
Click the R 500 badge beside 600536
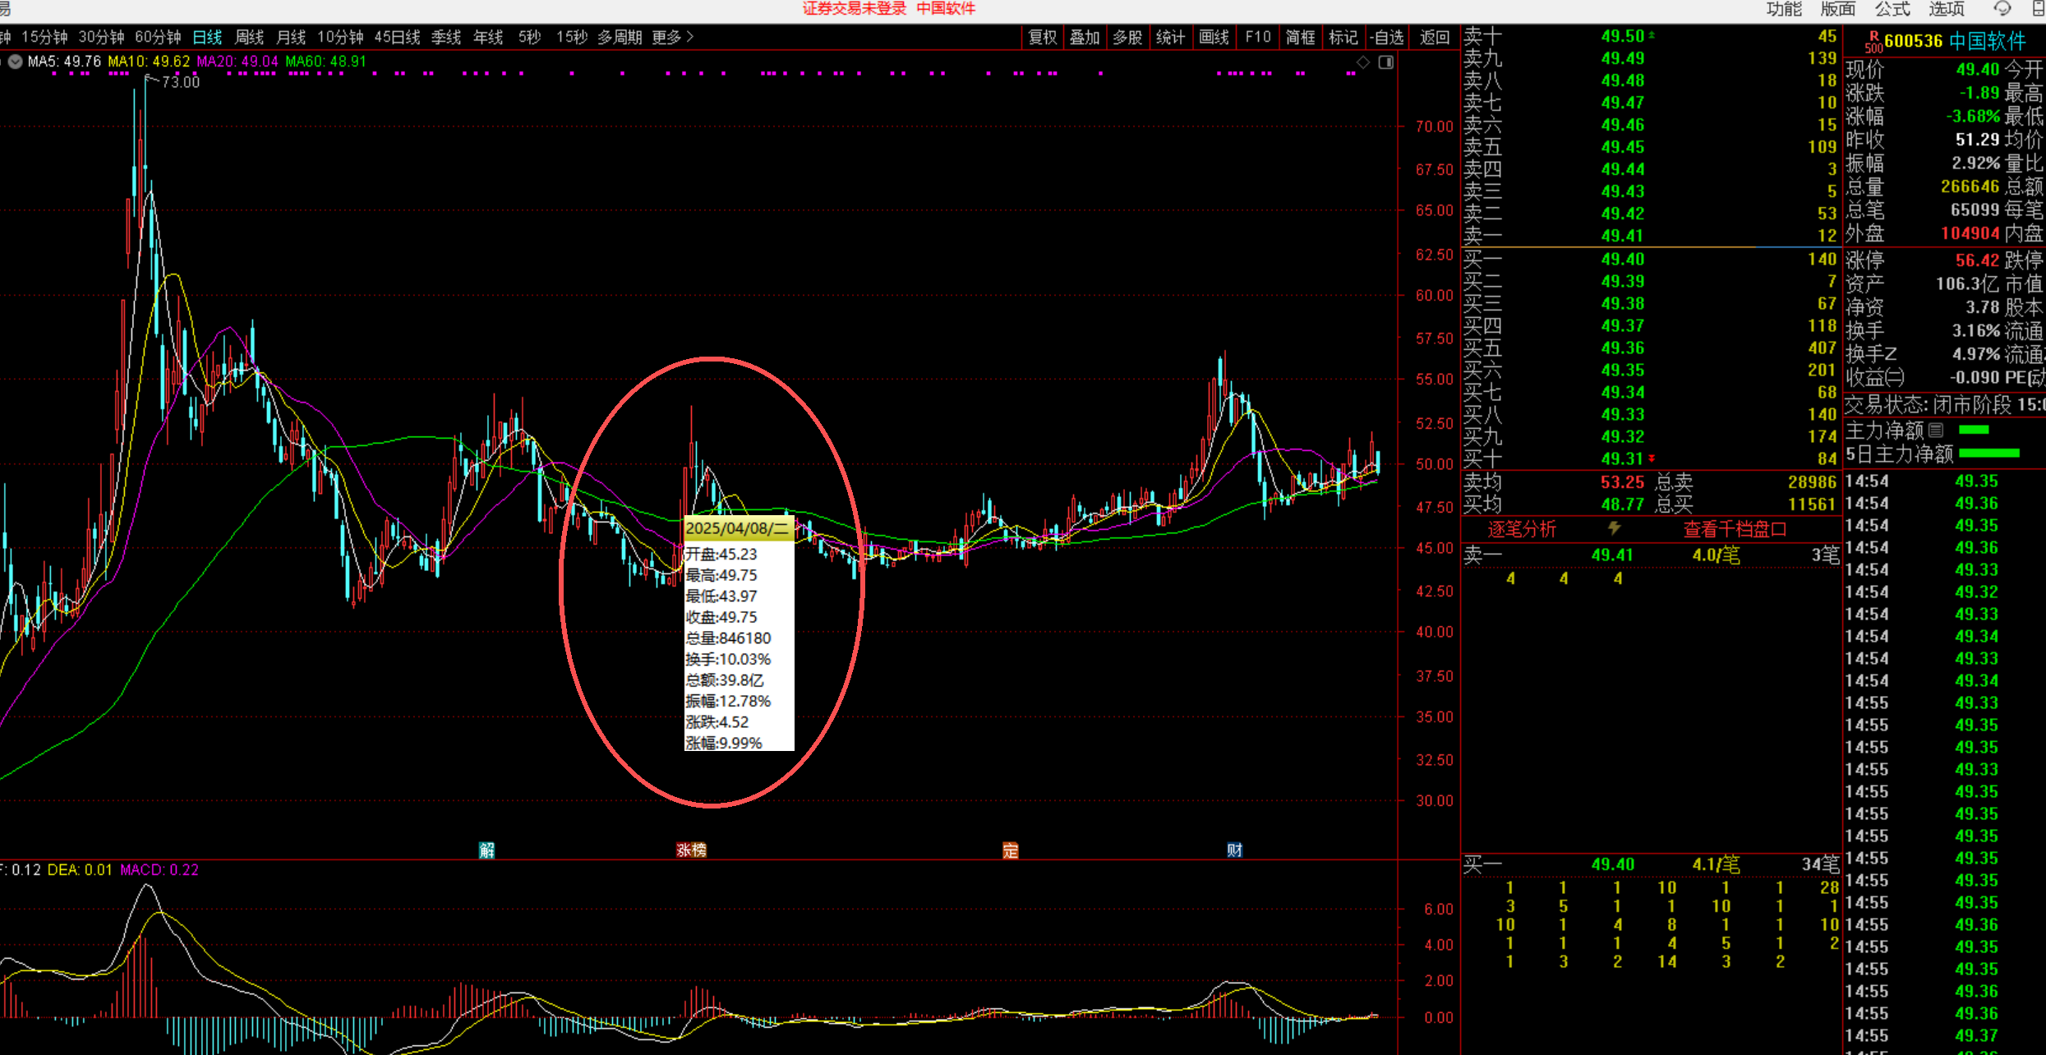pyautogui.click(x=1873, y=41)
